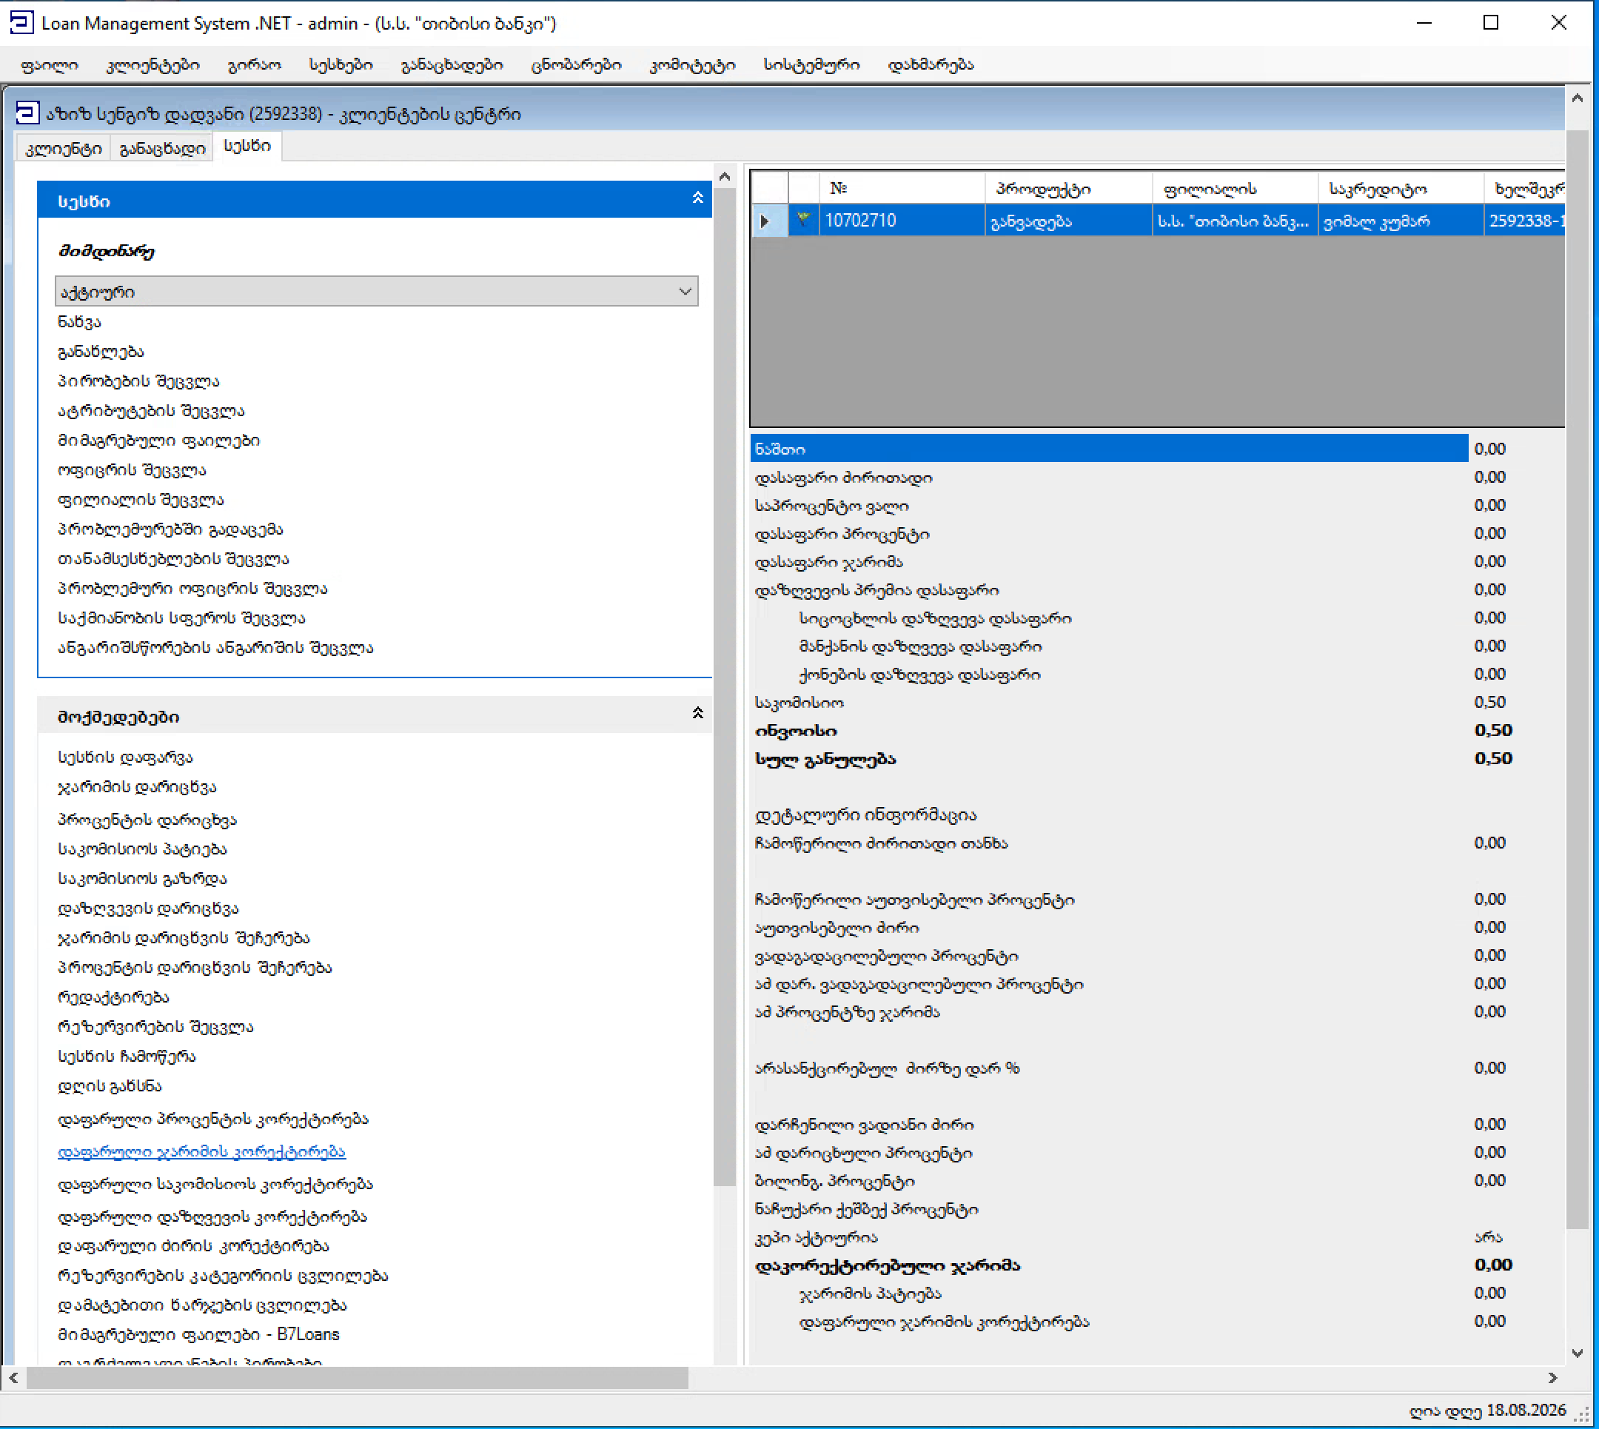Open the აქტიური status dropdown
Viewport: 1599px width, 1429px height.
click(x=376, y=291)
